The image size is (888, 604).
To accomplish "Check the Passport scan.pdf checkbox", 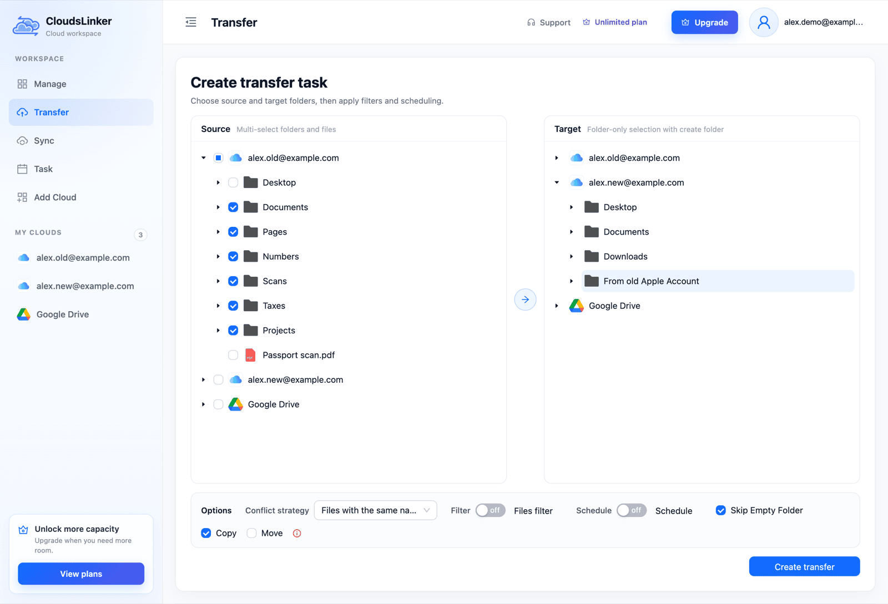I will [233, 355].
